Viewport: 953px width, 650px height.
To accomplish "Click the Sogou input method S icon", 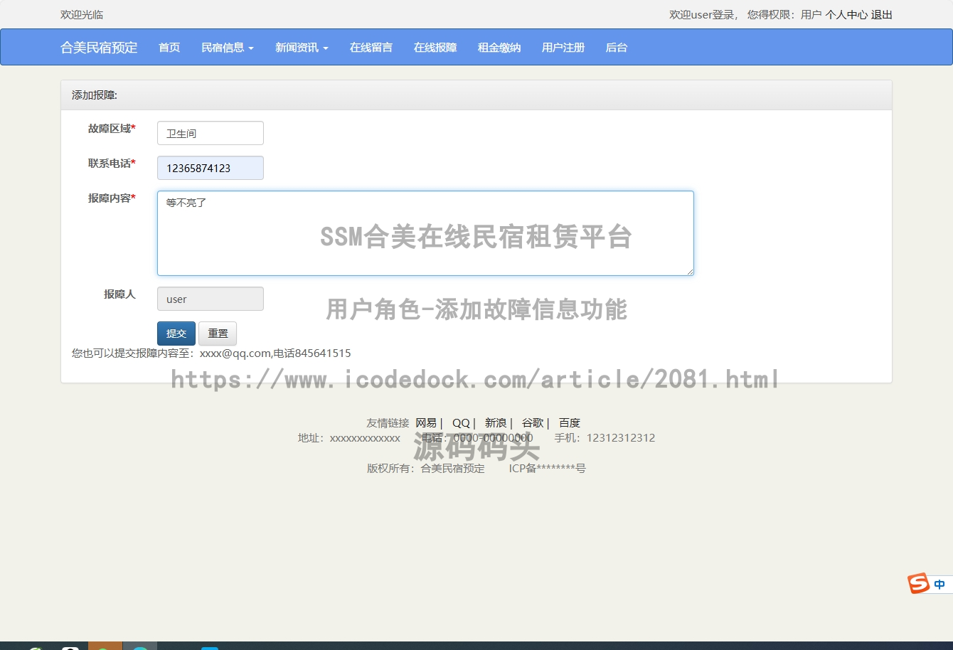I will [x=919, y=584].
